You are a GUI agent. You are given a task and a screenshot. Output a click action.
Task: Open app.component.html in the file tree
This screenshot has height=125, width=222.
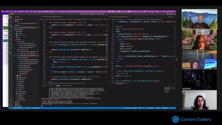[x=25, y=68]
